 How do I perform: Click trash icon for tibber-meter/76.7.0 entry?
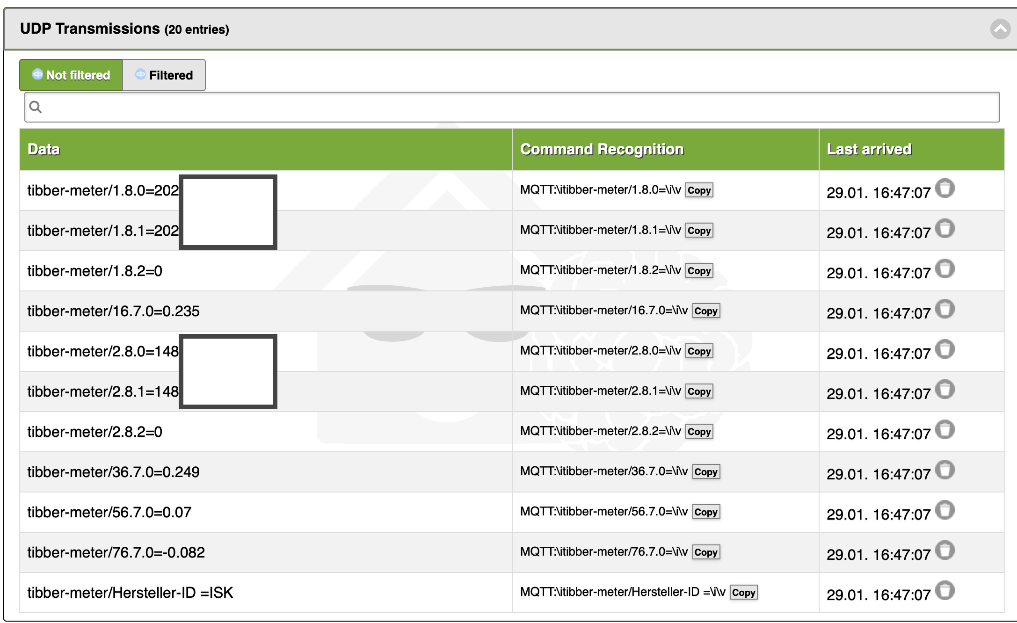click(x=944, y=551)
